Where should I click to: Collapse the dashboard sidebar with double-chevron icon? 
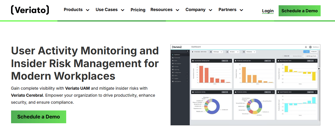pos(188,51)
